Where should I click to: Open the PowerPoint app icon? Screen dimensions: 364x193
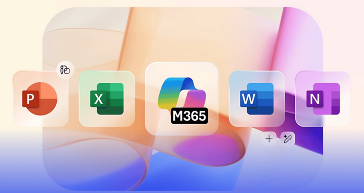tap(40, 99)
